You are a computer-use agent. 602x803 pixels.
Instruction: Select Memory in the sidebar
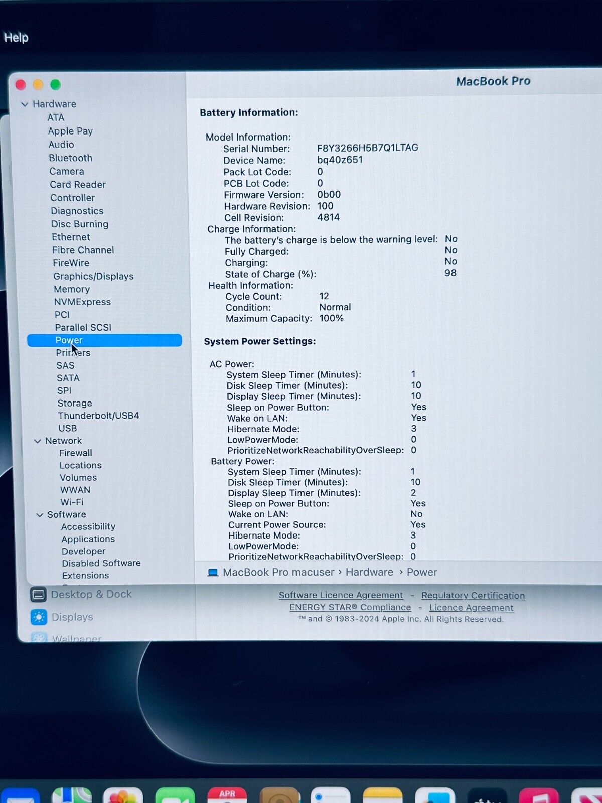click(x=72, y=289)
